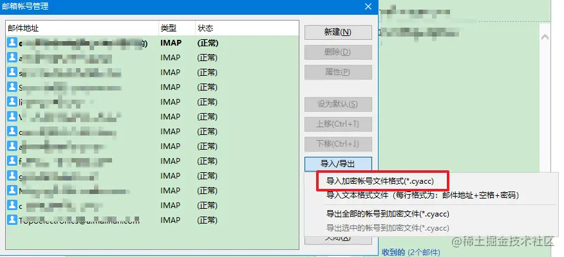Sort by the 类型 column header

tap(177, 28)
